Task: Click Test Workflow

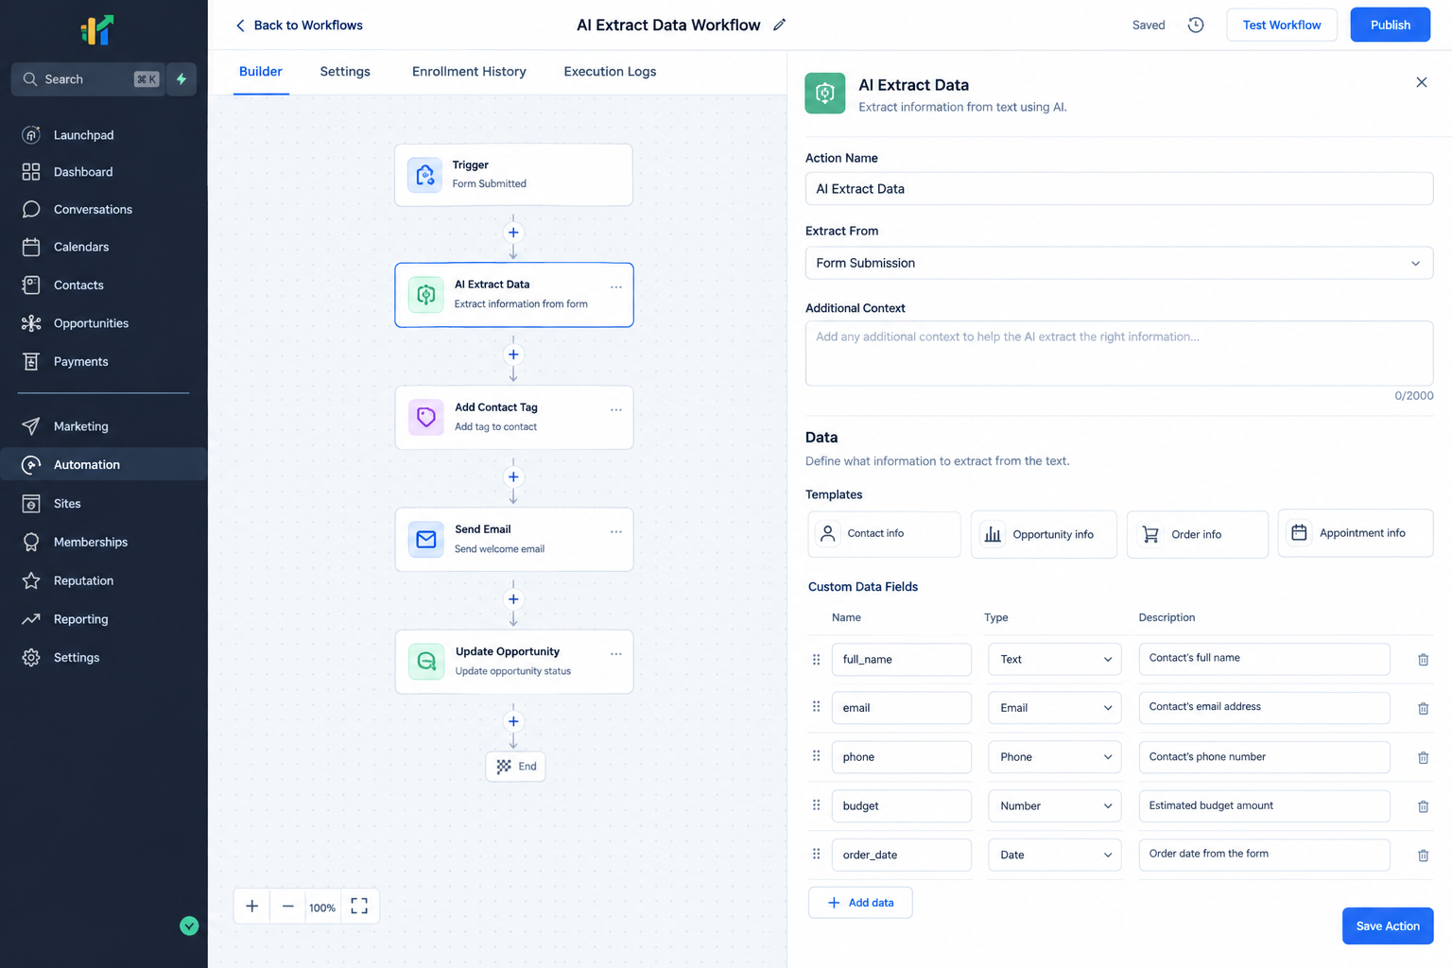Action: (1282, 26)
